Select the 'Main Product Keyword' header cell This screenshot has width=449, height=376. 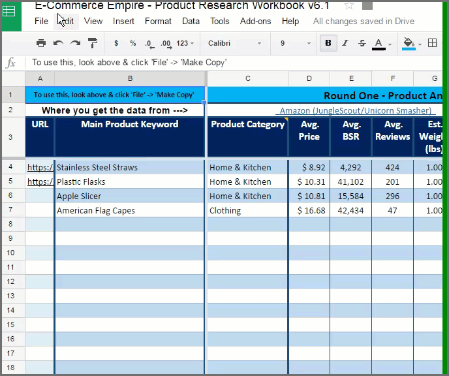(x=129, y=137)
